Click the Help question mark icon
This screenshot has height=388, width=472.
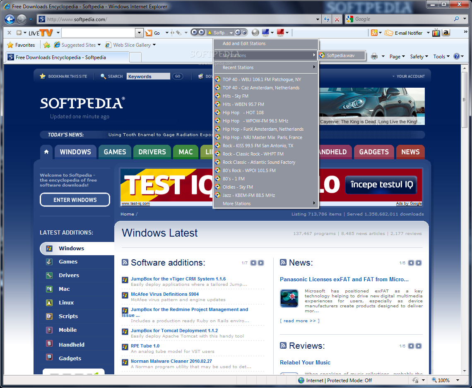click(x=457, y=56)
